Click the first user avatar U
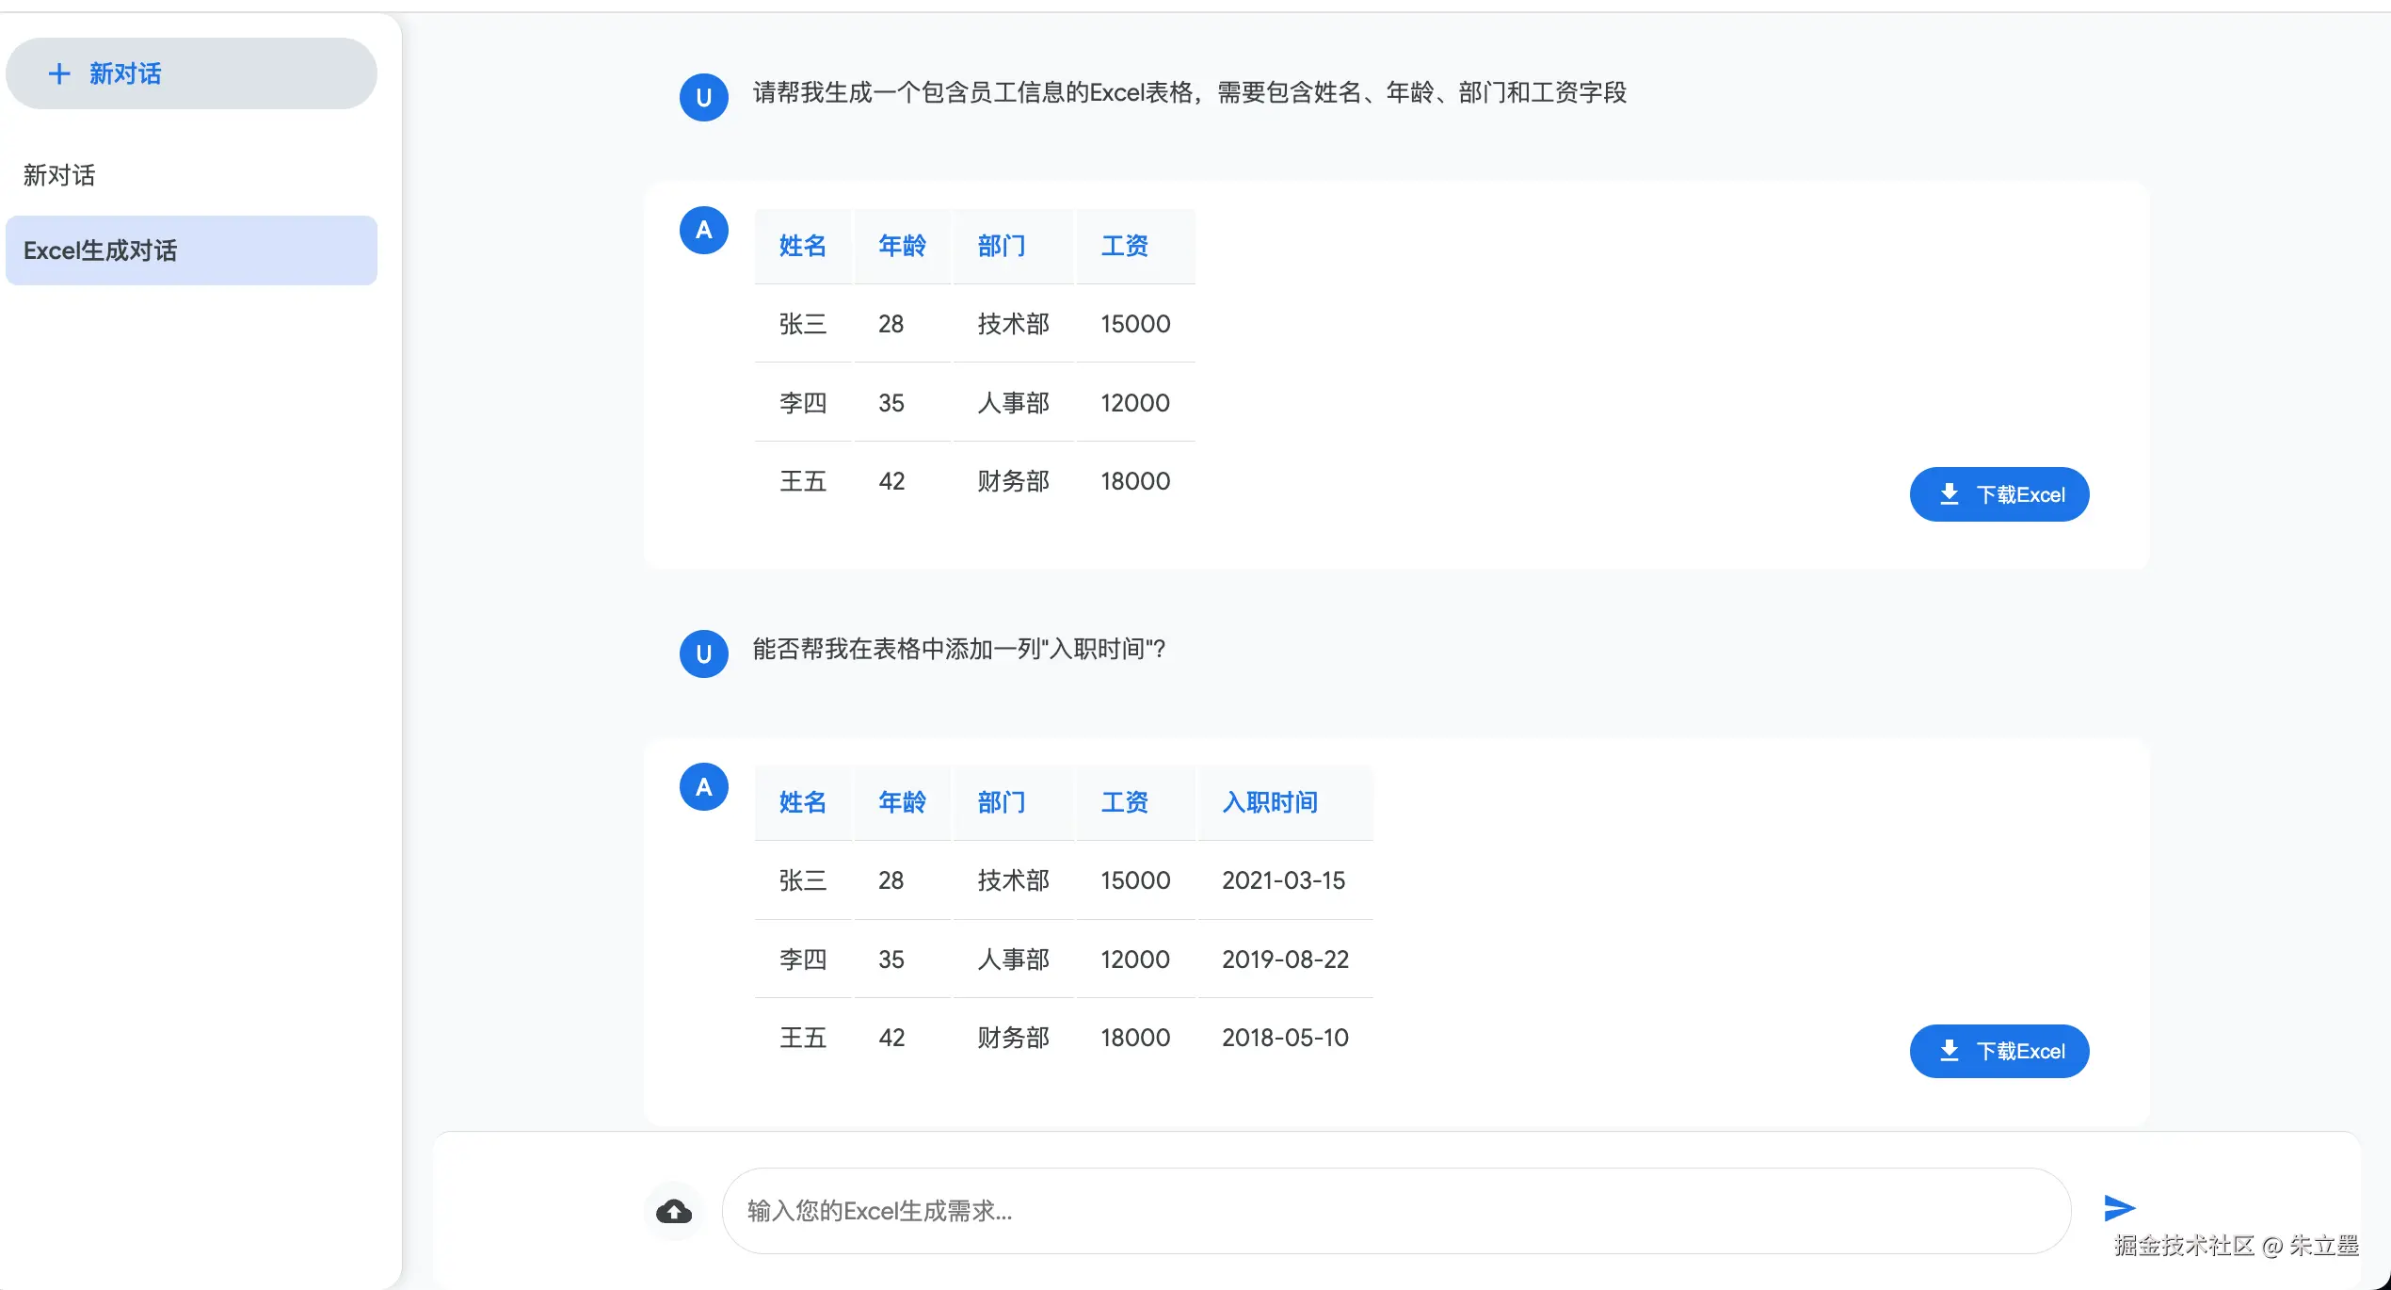Image resolution: width=2391 pixels, height=1290 pixels. click(703, 97)
